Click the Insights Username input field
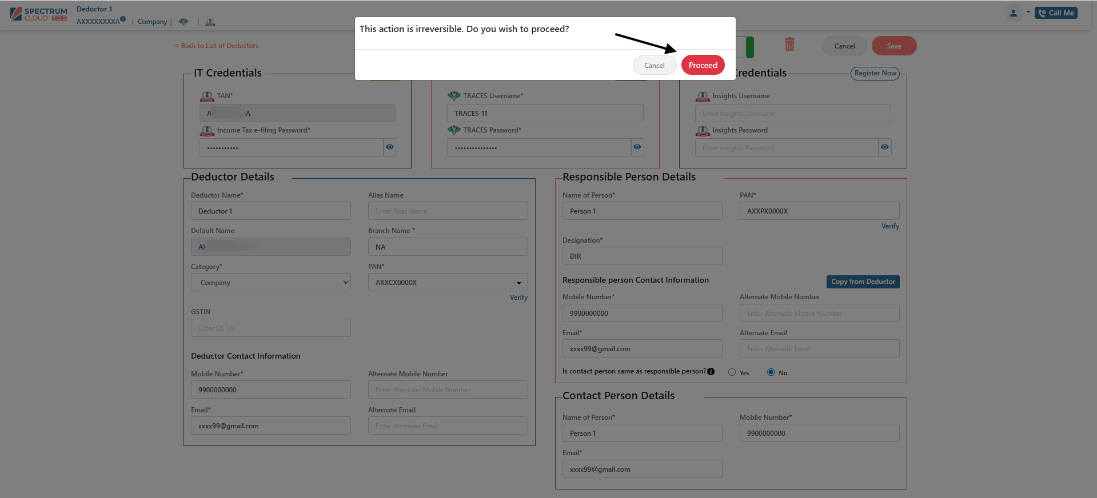Screen dimensions: 1097x498 pyautogui.click(x=792, y=114)
